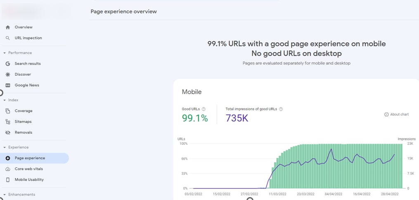This screenshot has height=200, width=419.
Task: Click the URL inspection magnifier icon
Action: coord(7,38)
